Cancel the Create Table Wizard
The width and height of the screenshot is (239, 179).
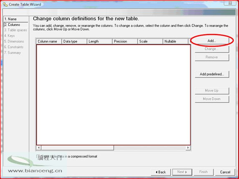click(x=225, y=172)
